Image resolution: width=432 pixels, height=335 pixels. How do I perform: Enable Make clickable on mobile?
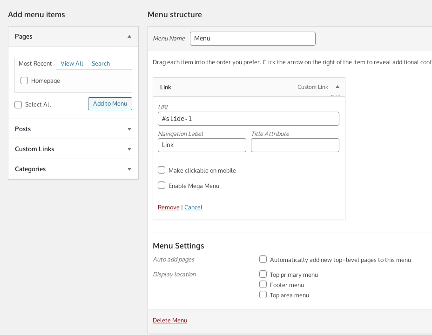pyautogui.click(x=162, y=170)
